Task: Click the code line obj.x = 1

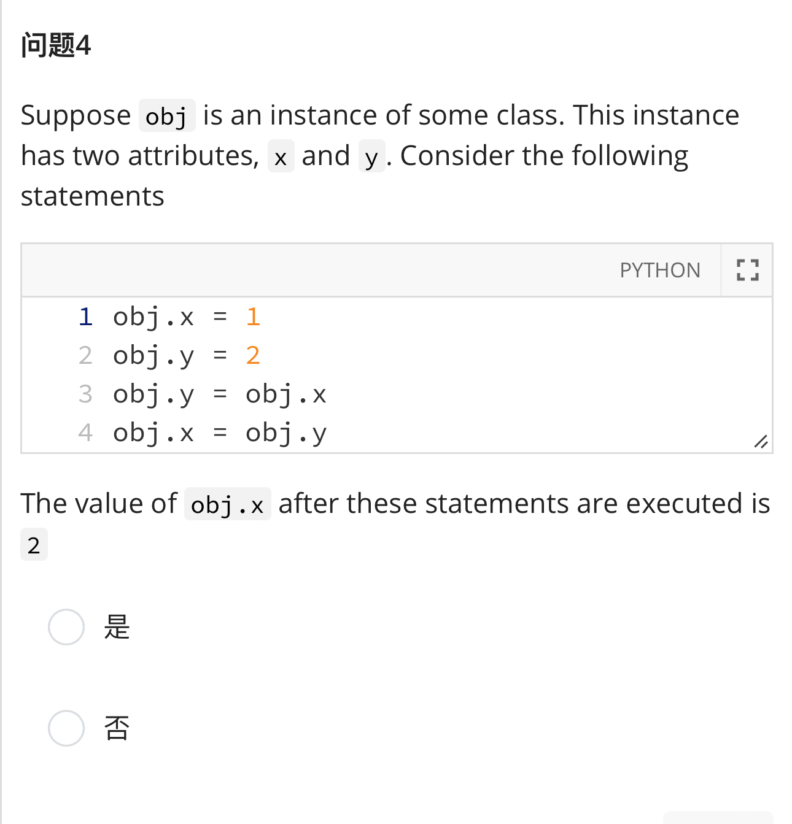Action: point(187,317)
